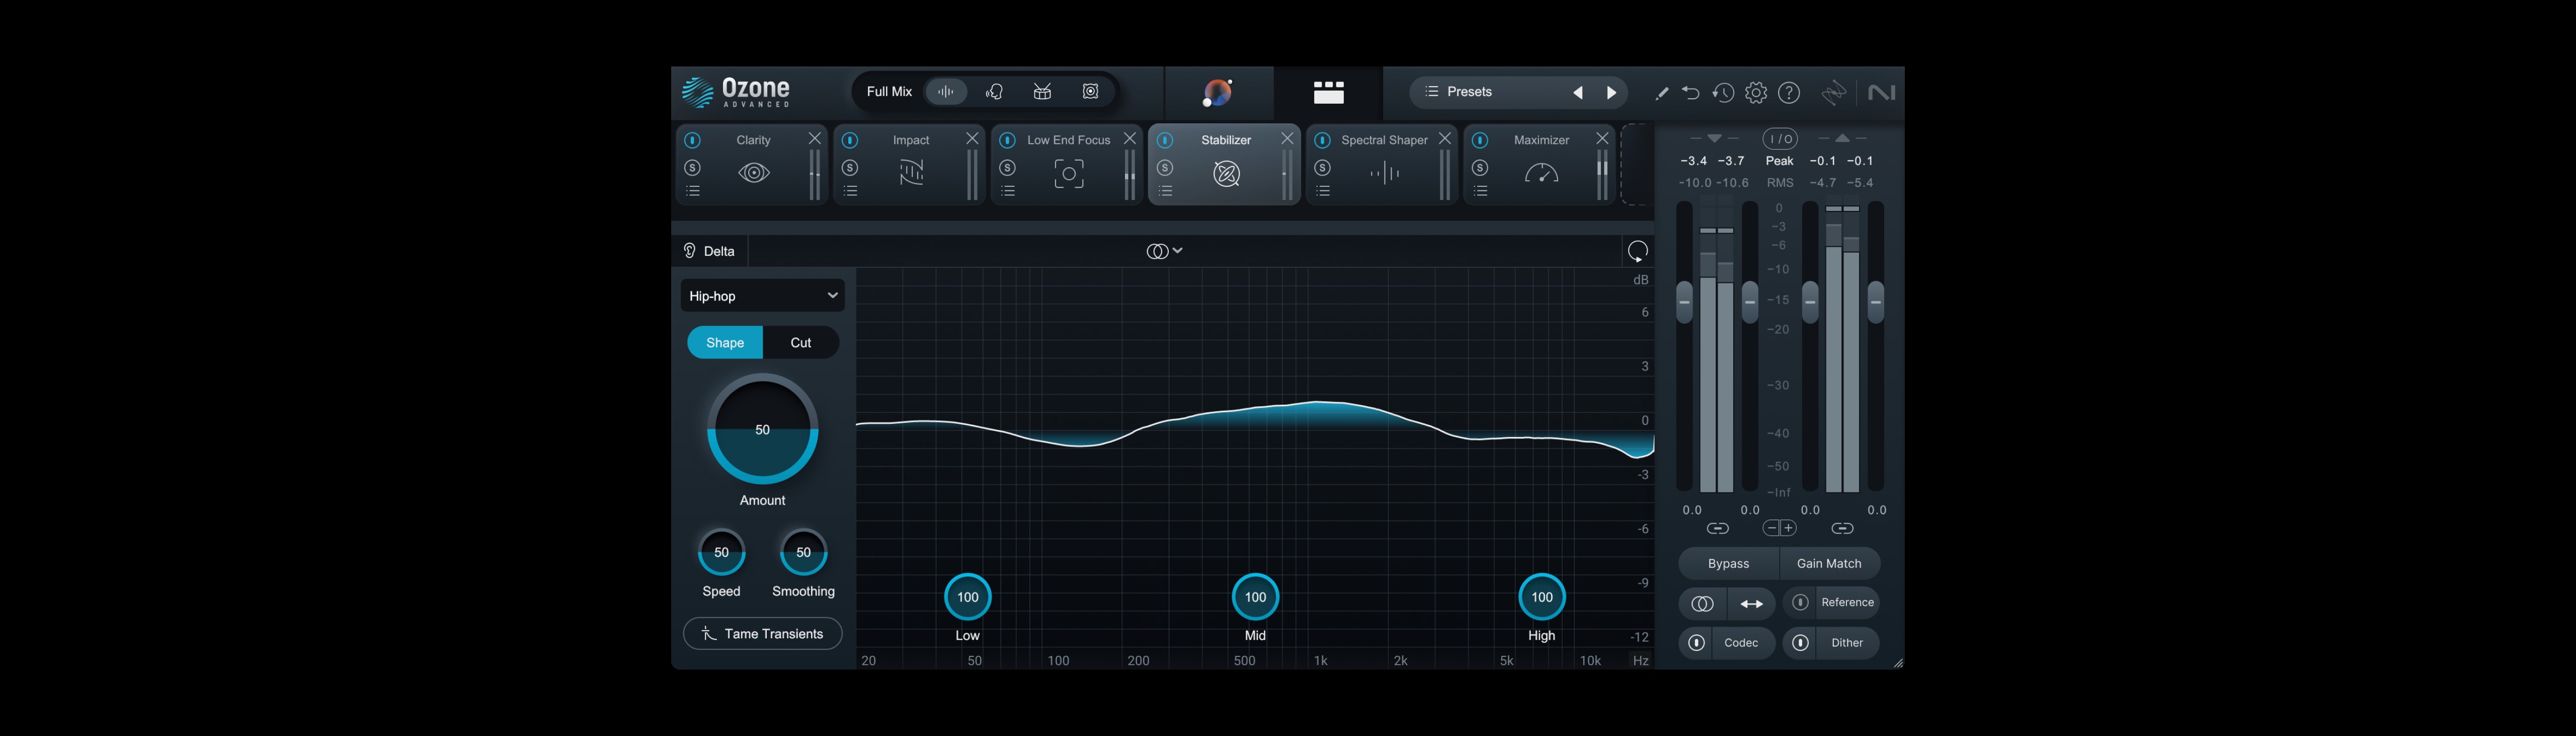This screenshot has width=2576, height=736.
Task: Link the output gain channels
Action: [1842, 528]
